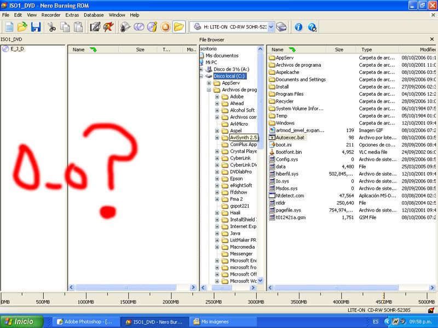Toggle the File Browser folder icon
The height and width of the screenshot is (328, 438).
[179, 27]
